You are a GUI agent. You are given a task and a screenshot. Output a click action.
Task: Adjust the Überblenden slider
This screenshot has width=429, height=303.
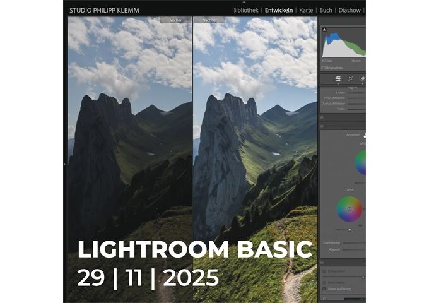(354, 243)
